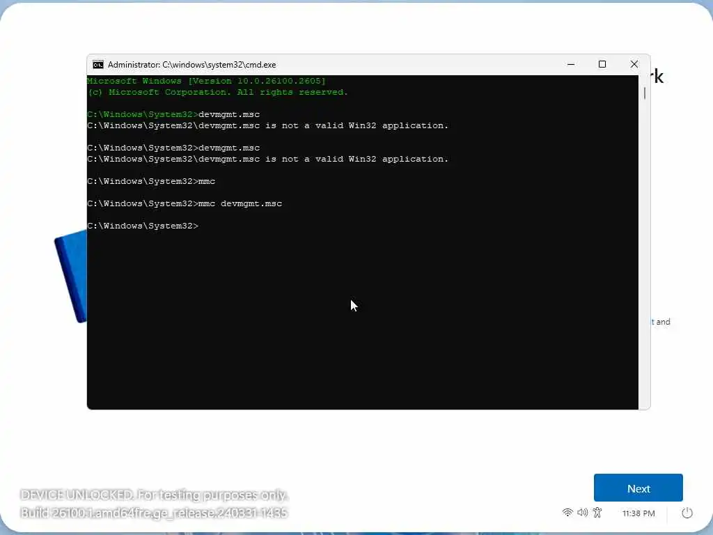Click the Microsoft Corporation copyright line
This screenshot has width=713, height=535.
[217, 92]
